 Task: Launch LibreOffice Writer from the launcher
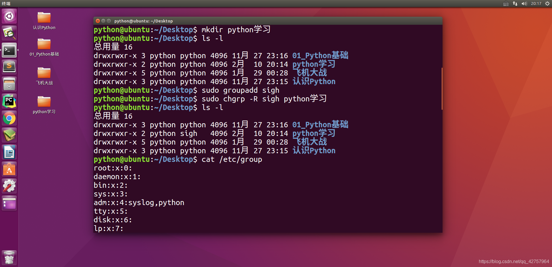(x=9, y=152)
